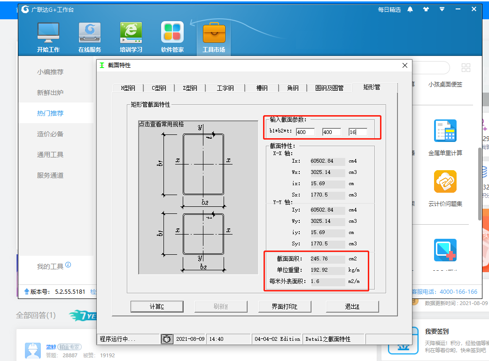
Task: Click the 小孩桌面便签 tool label
Action: point(445,85)
